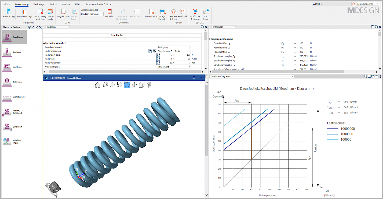Activate the rotate view tool
This screenshot has height=199, width=383.
tap(127, 85)
